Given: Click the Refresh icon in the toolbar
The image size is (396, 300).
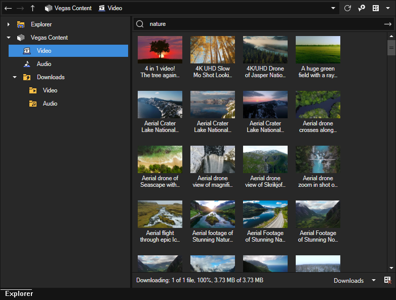Looking at the screenshot, I should 347,8.
